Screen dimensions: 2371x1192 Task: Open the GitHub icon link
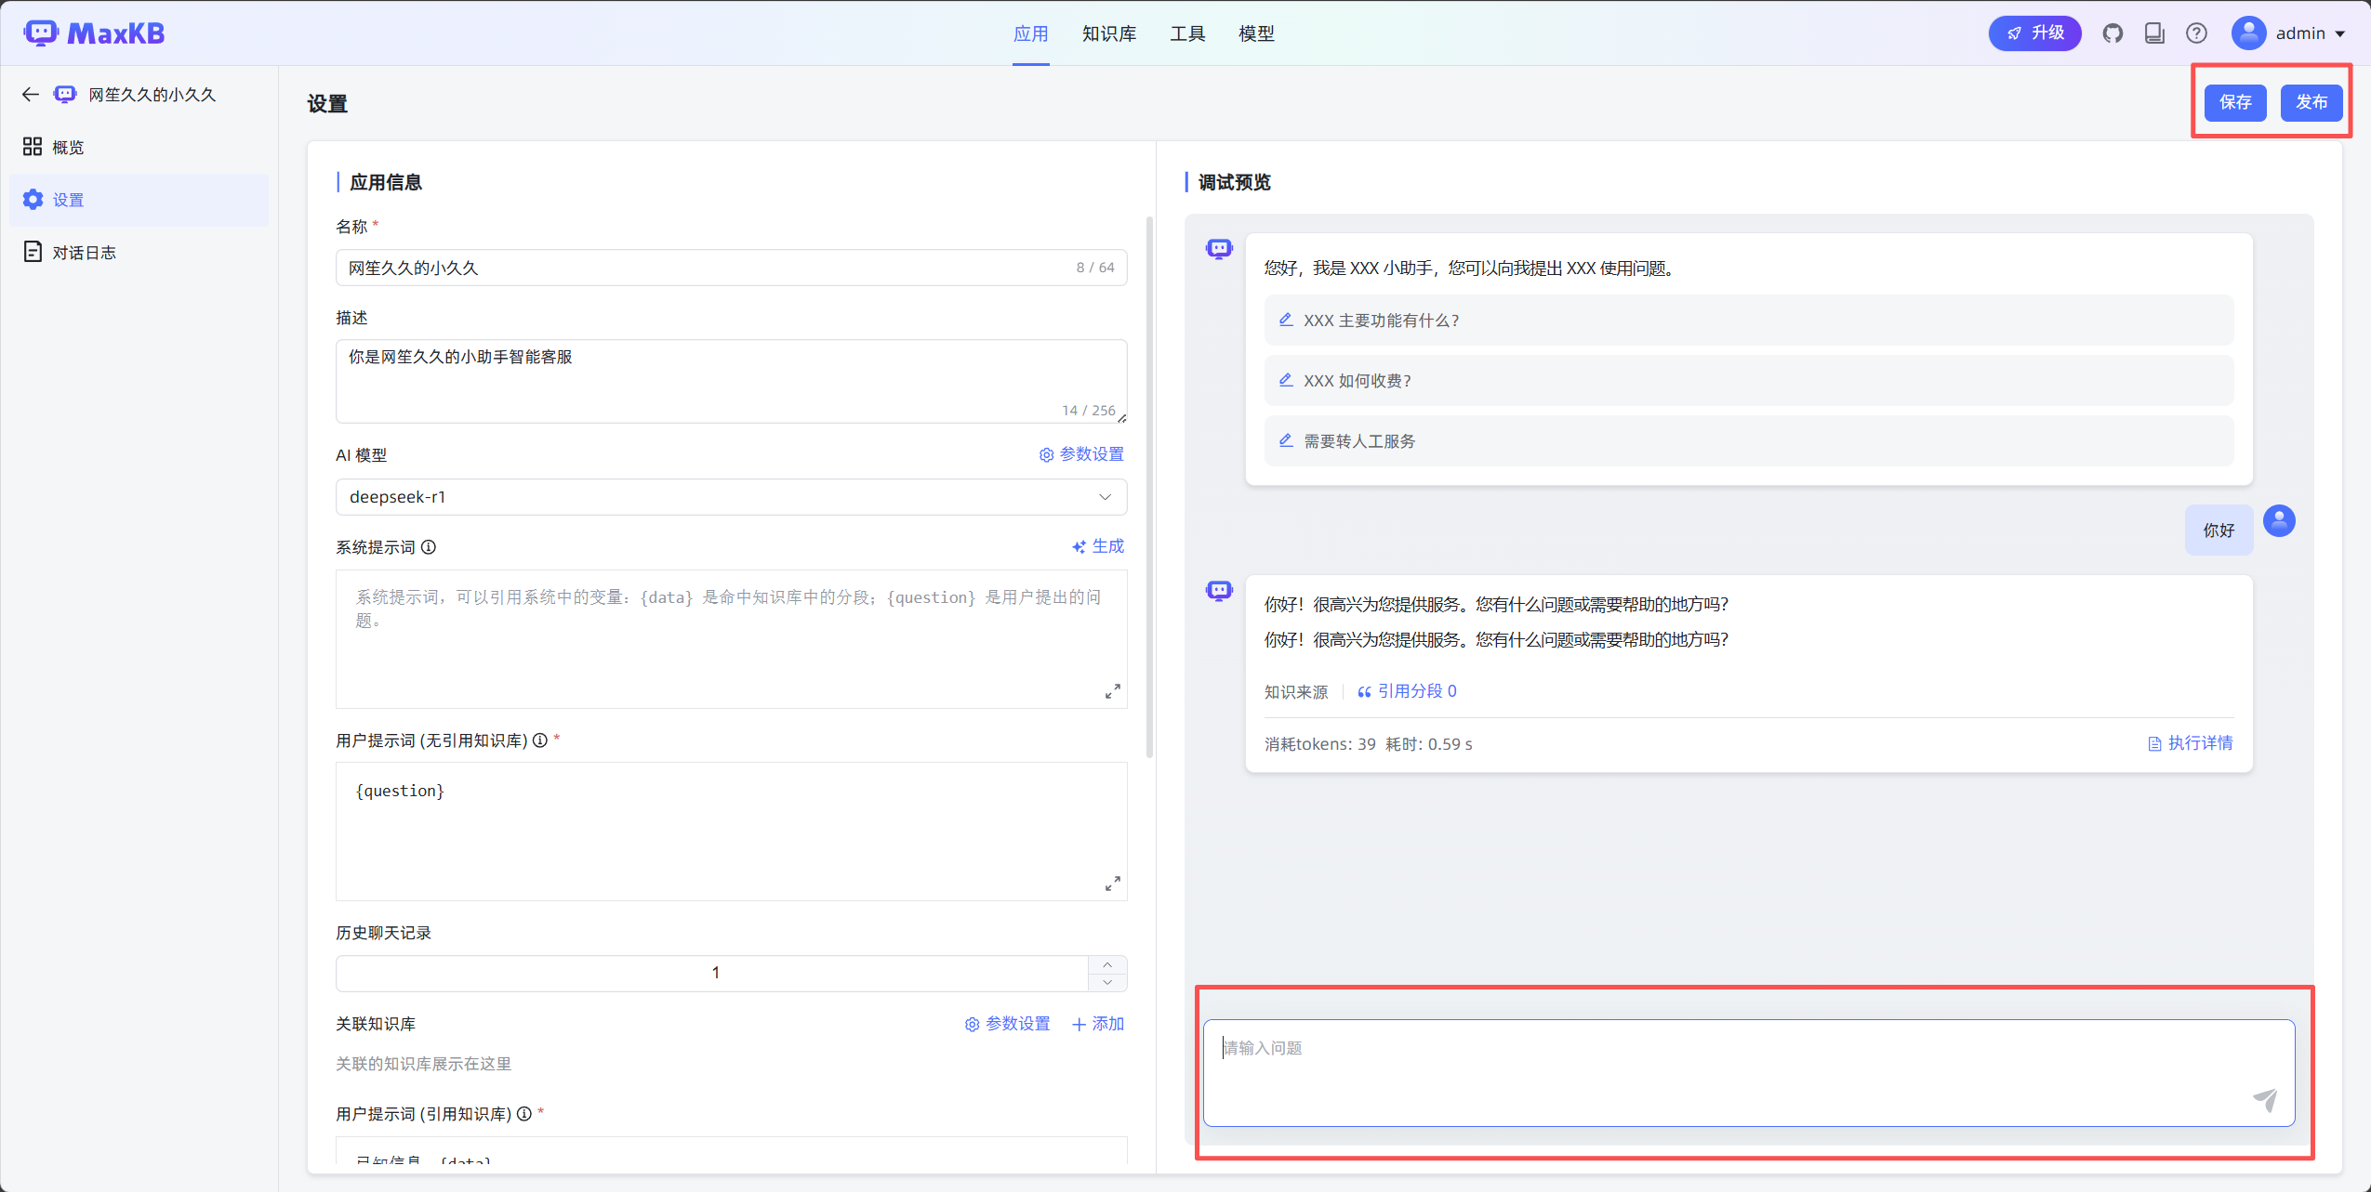(x=2113, y=33)
